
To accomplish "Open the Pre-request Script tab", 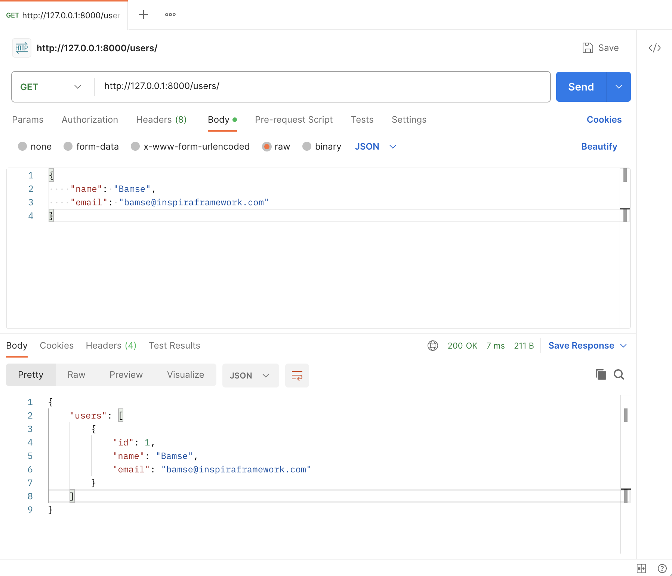I will tap(294, 120).
